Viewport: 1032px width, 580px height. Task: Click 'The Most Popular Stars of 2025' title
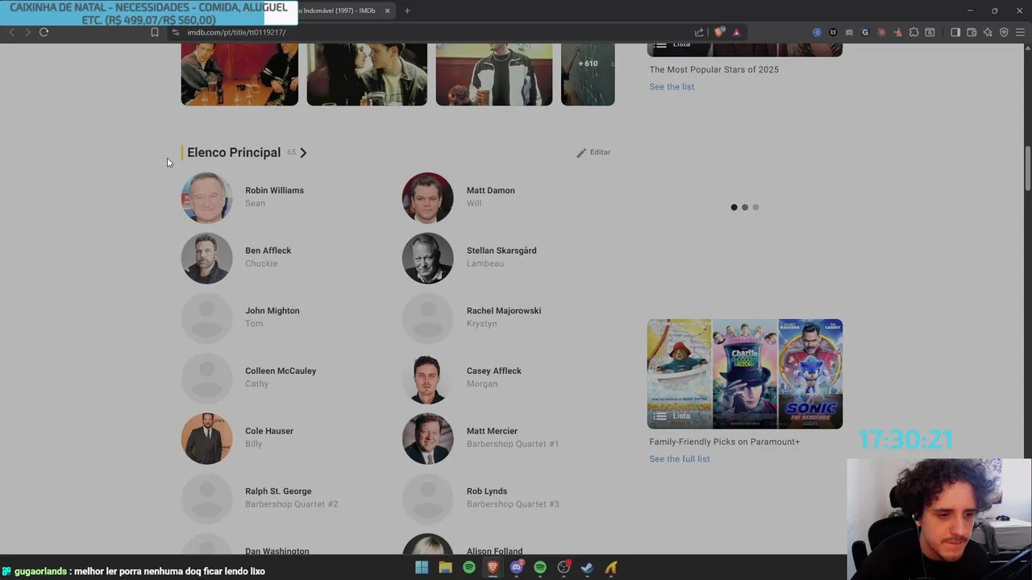click(x=714, y=70)
